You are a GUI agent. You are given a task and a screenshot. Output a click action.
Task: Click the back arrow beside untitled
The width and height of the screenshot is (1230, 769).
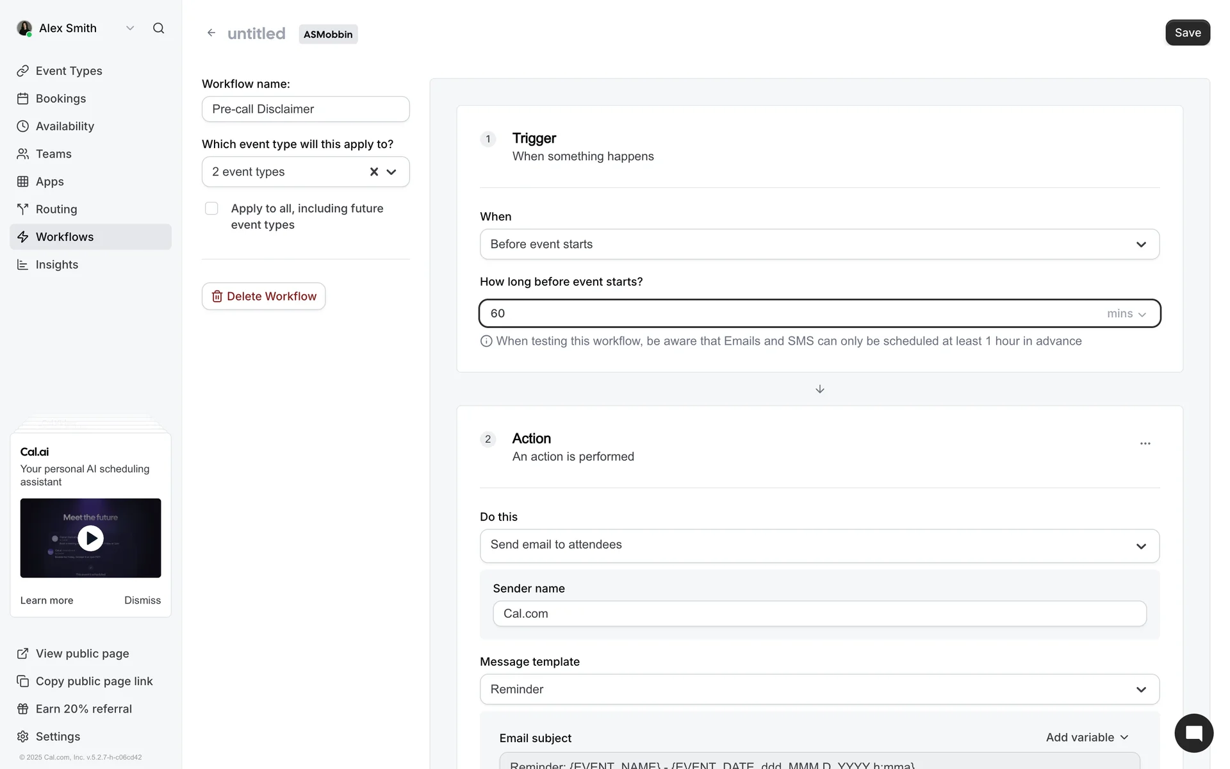(x=211, y=33)
